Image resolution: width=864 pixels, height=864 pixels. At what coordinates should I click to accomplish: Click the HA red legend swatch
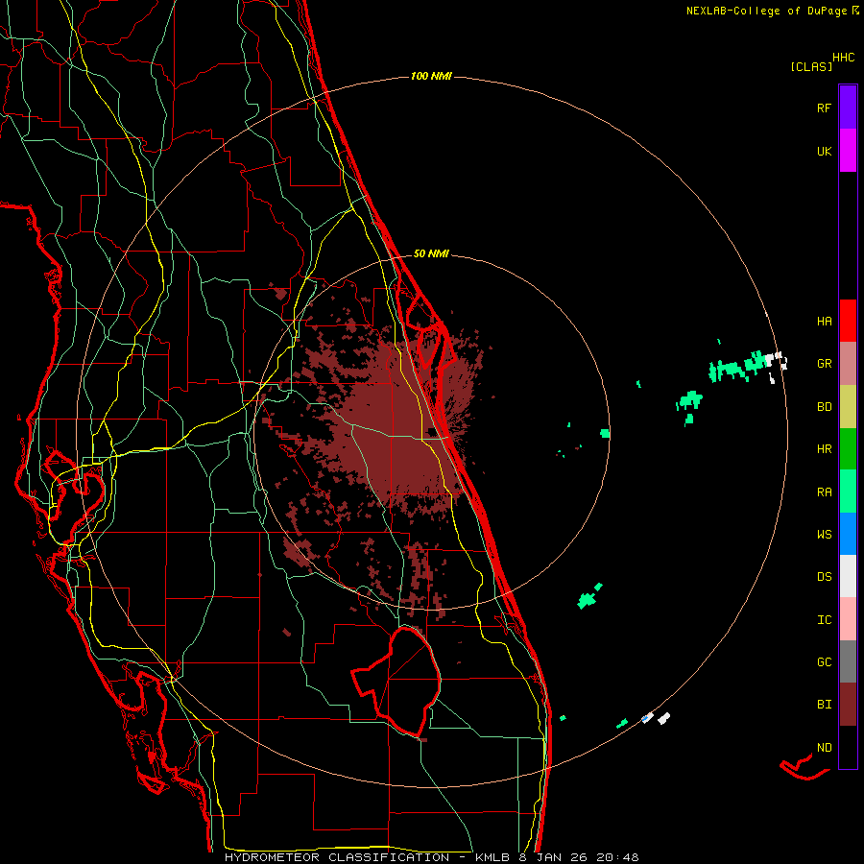(x=848, y=321)
